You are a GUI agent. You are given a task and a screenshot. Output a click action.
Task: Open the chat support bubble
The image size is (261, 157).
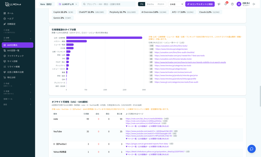click(251, 149)
